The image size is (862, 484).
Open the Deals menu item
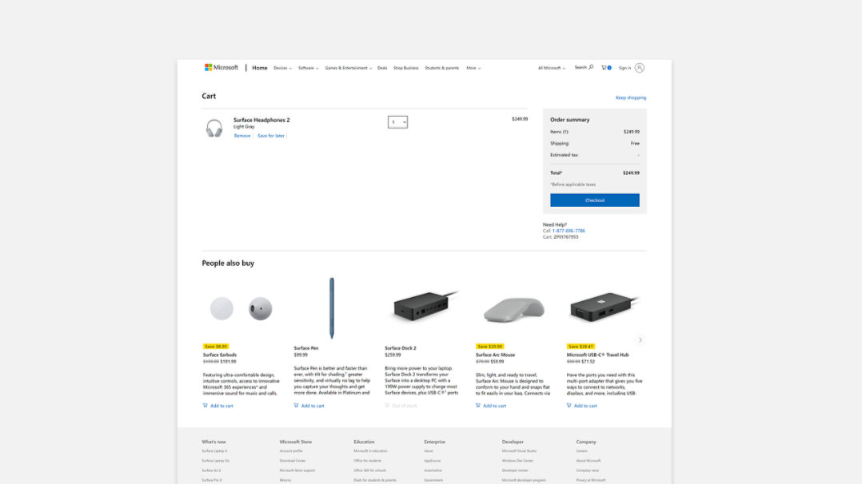click(382, 68)
